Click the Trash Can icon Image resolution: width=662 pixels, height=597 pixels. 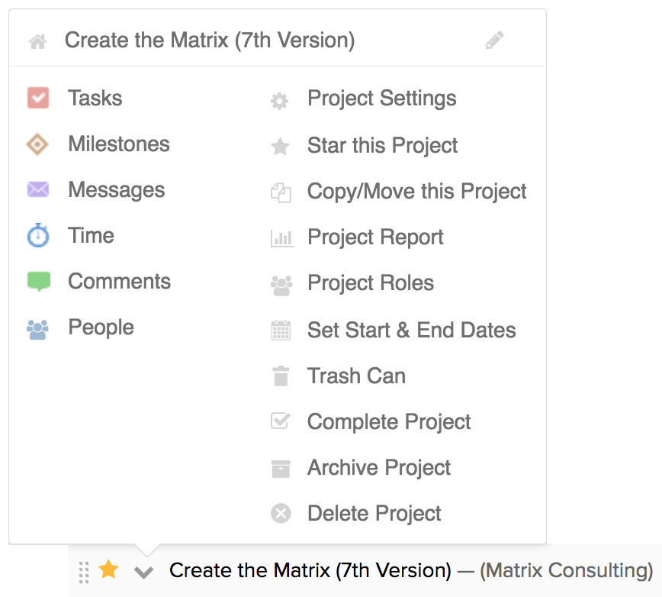pos(281,376)
